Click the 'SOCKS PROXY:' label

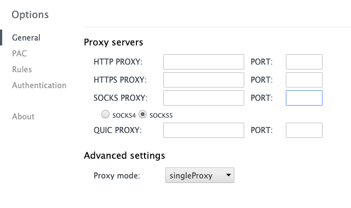120,98
